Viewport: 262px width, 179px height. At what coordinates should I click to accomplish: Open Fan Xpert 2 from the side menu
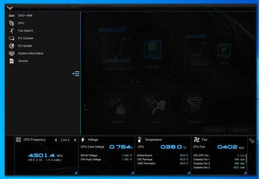(x=25, y=31)
